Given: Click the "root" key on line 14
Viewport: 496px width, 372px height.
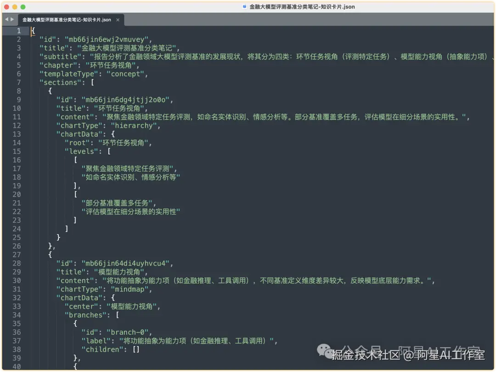Looking at the screenshot, I should pos(77,143).
